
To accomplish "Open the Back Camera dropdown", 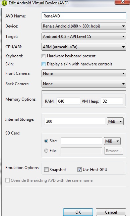I will point(84,84).
